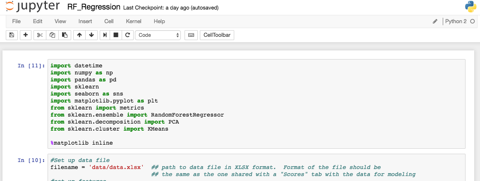Run the current cell
Image resolution: width=480 pixels, height=181 pixels.
[x=105, y=35]
